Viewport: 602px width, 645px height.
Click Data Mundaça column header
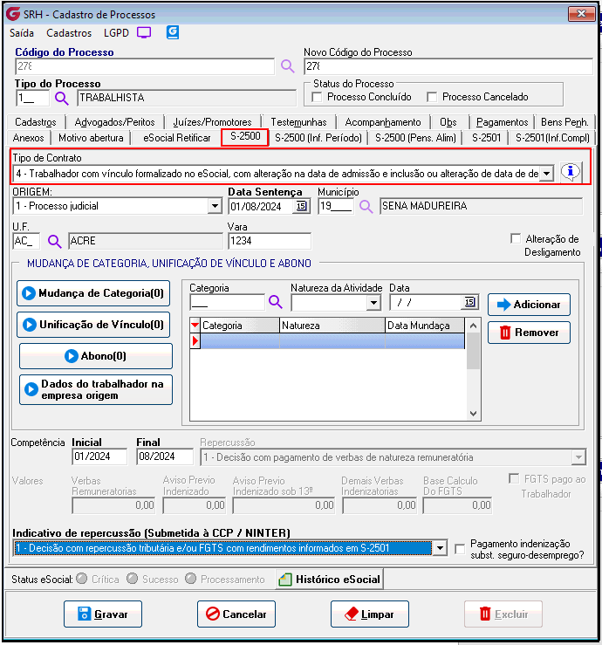(425, 326)
